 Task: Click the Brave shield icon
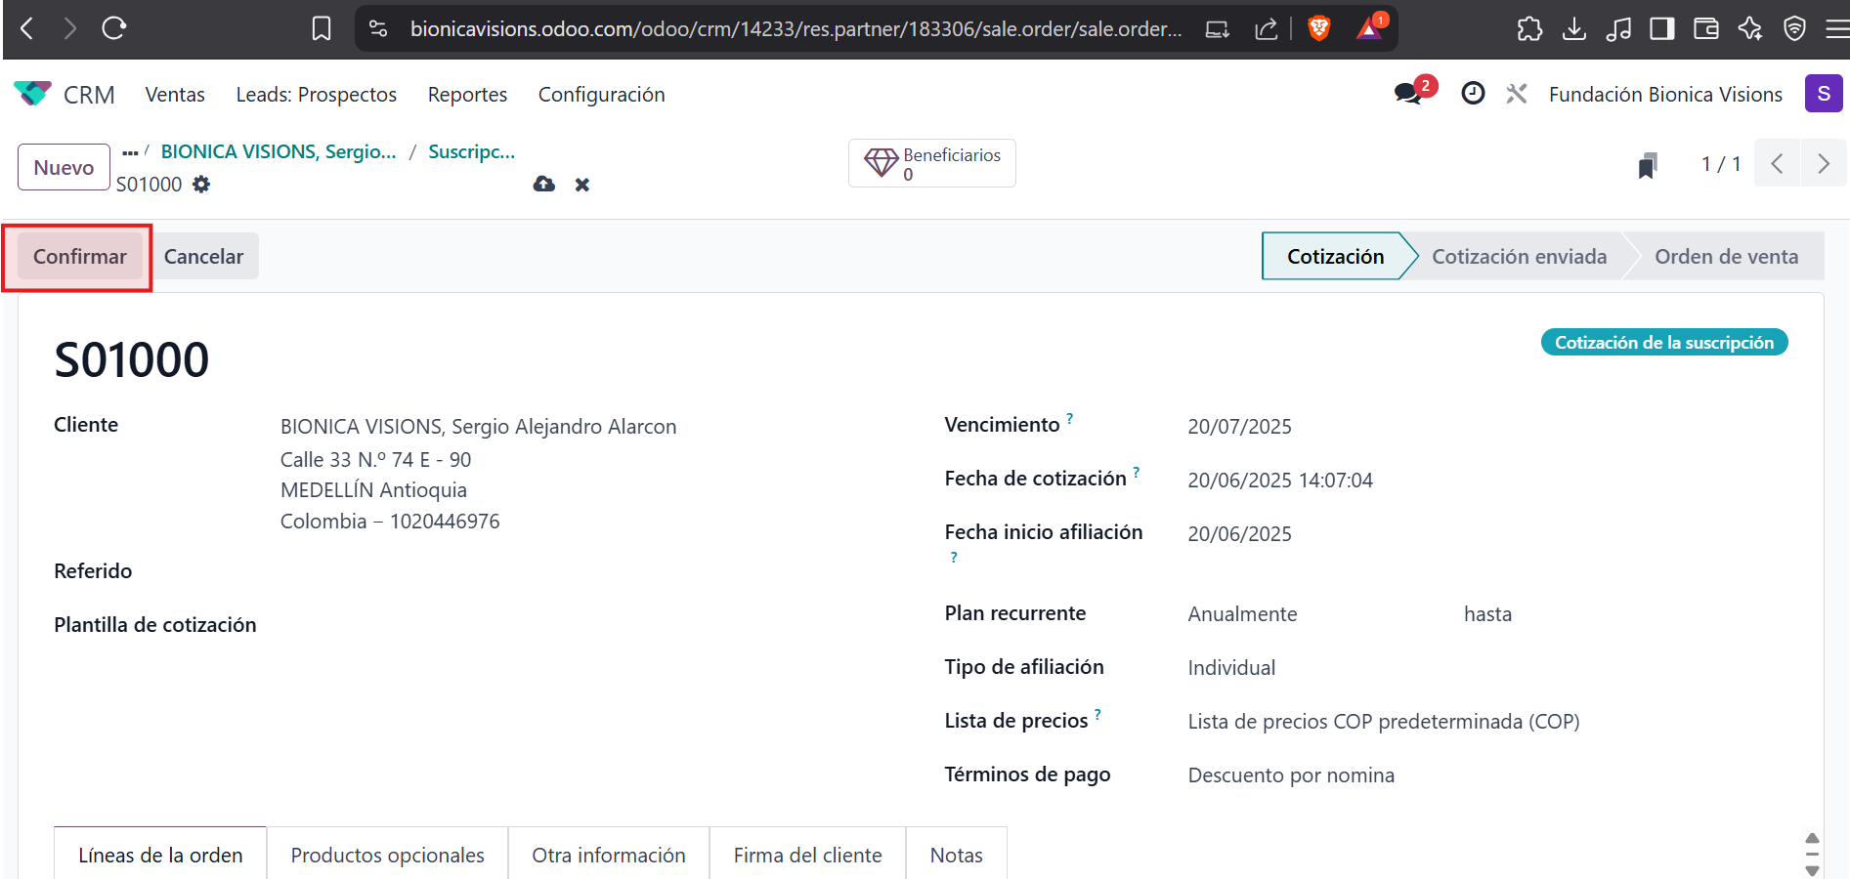1318,28
